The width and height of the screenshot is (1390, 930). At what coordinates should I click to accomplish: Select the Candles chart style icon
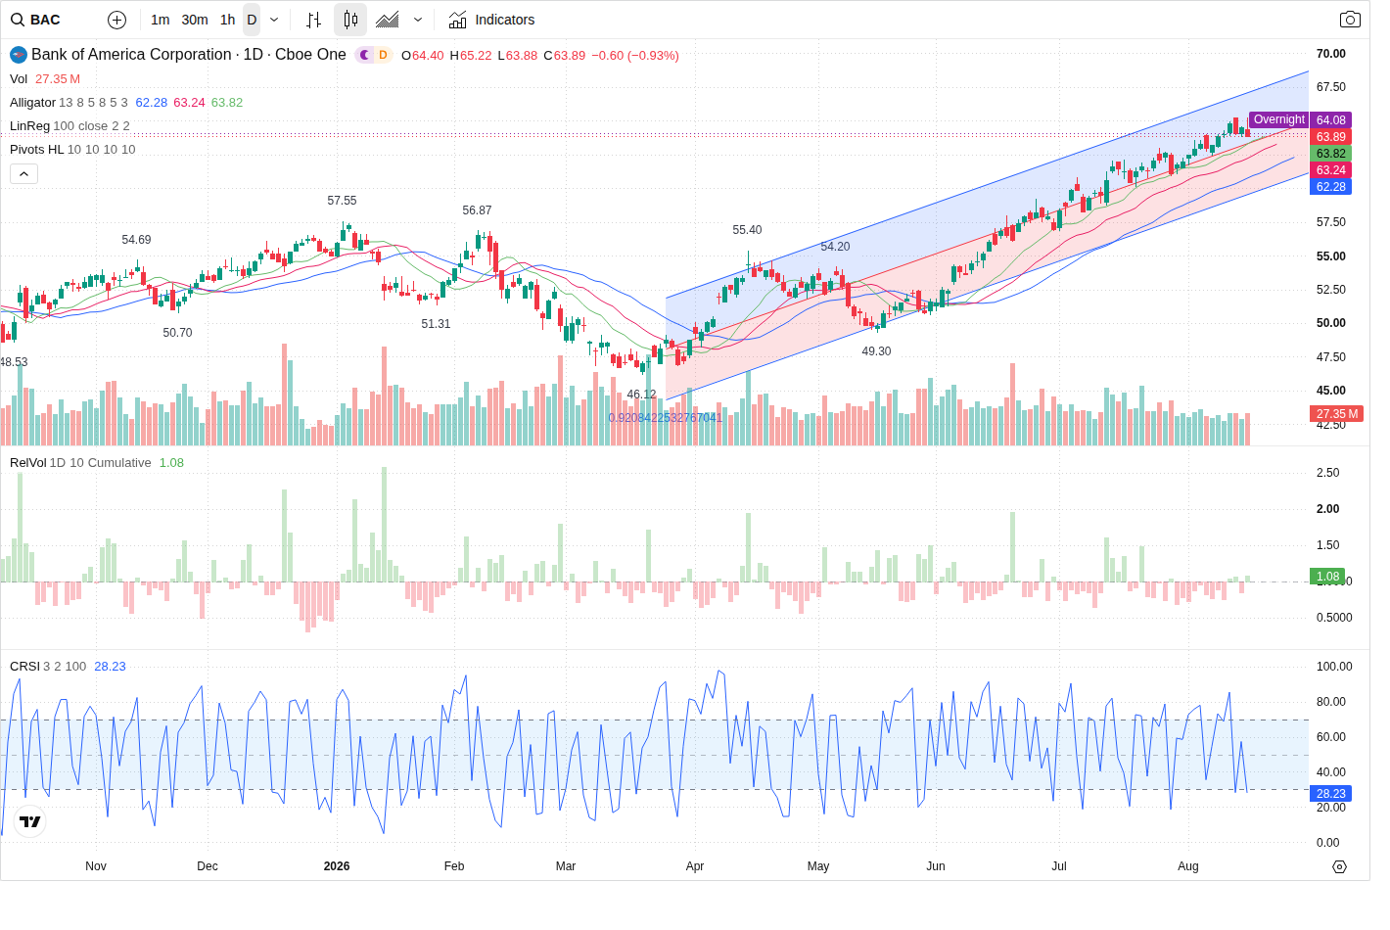coord(350,20)
